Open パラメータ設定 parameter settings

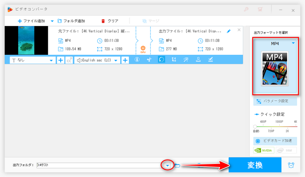(x=275, y=101)
